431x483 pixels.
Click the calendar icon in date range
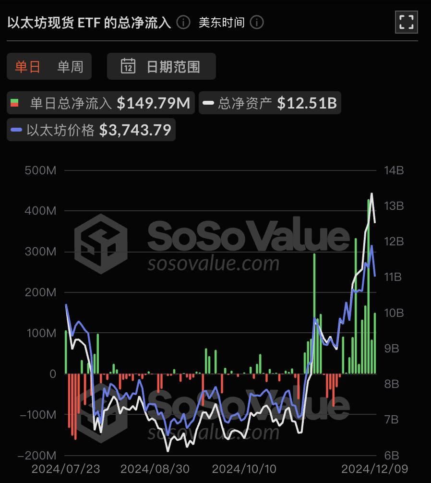click(128, 66)
